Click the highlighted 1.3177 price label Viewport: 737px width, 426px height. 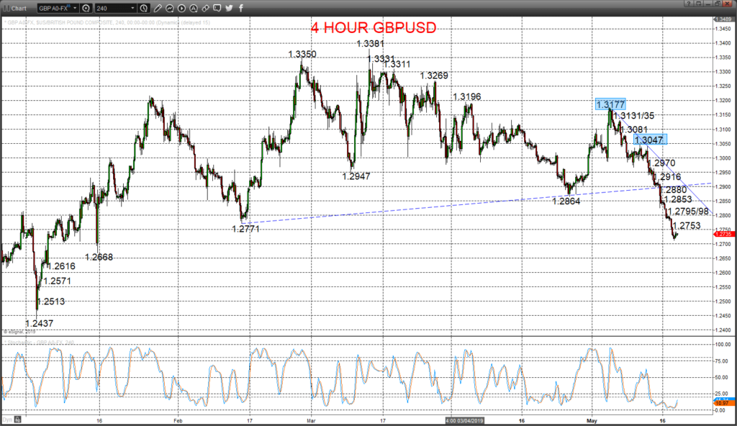(x=610, y=104)
